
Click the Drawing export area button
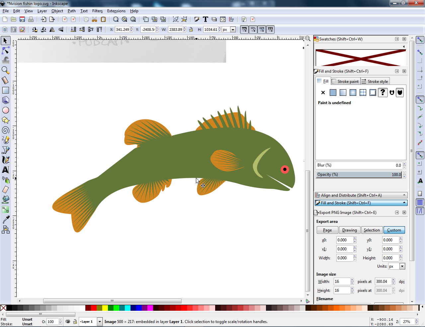click(349, 230)
